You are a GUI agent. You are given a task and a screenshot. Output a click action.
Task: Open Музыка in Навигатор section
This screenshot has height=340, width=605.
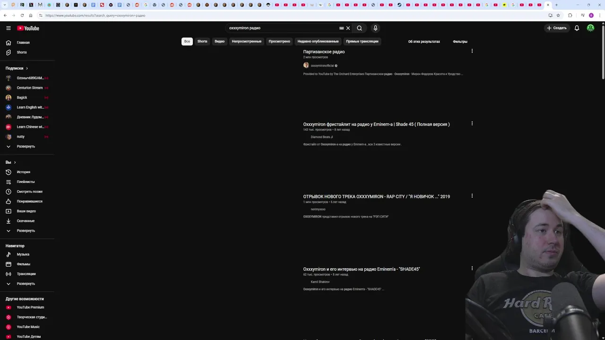pos(24,255)
